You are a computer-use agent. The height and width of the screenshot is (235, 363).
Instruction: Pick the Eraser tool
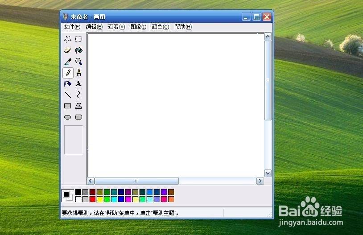[x=68, y=50]
